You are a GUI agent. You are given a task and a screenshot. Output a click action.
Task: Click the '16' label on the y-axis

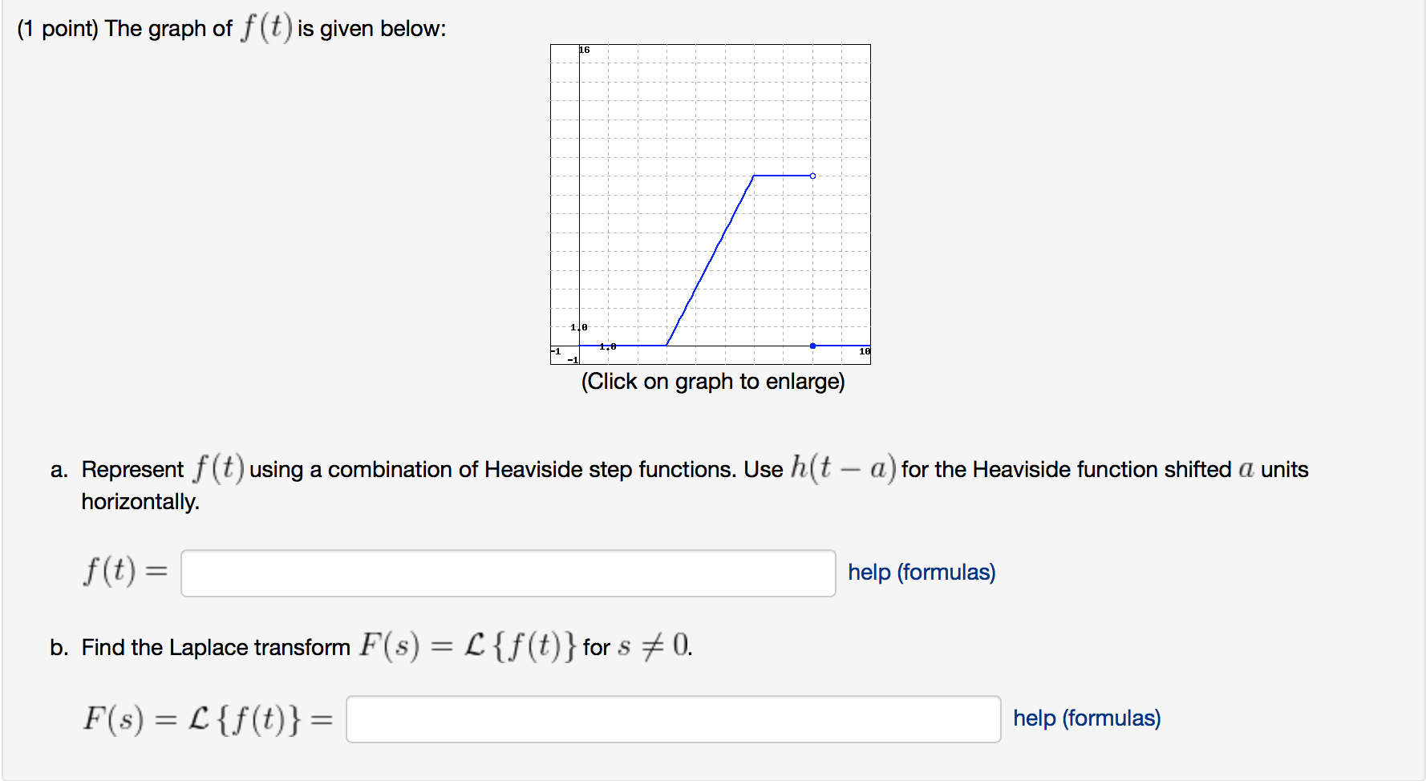pyautogui.click(x=583, y=49)
